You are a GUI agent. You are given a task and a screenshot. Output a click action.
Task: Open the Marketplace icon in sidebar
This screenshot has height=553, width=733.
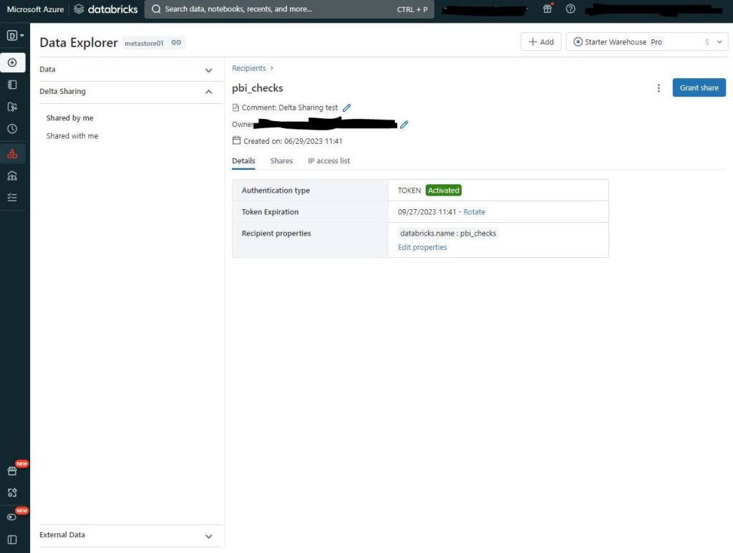12,471
